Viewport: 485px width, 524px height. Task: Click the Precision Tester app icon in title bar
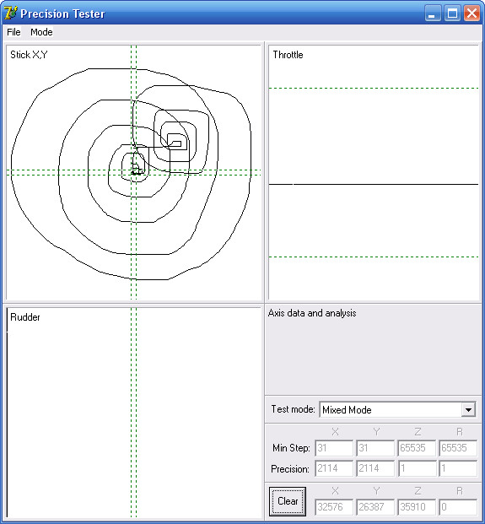(11, 13)
